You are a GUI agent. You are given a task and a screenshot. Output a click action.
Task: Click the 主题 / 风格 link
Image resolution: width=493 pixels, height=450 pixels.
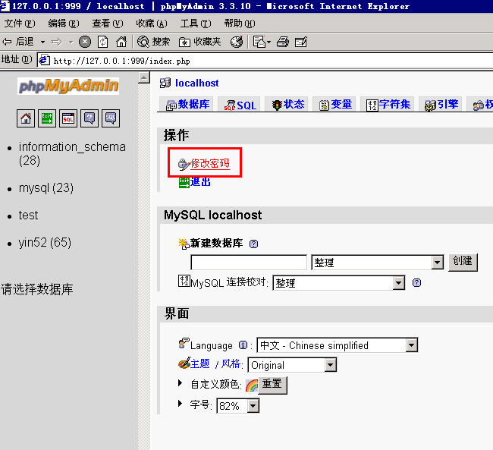pos(215,364)
